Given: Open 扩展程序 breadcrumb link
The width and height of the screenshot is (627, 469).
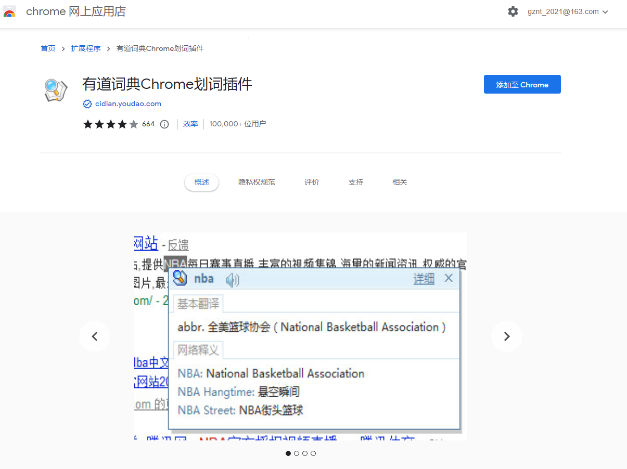Looking at the screenshot, I should tap(86, 48).
